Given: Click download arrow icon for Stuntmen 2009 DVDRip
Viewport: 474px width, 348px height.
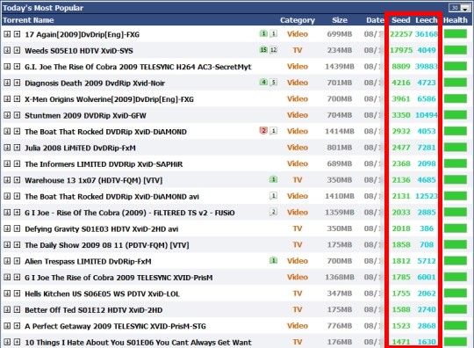Looking at the screenshot, I should (x=7, y=115).
